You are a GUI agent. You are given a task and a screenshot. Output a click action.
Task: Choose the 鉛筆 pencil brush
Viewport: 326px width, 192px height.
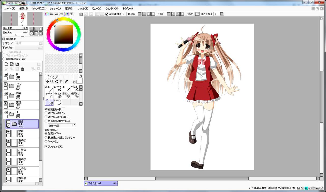tap(49, 88)
